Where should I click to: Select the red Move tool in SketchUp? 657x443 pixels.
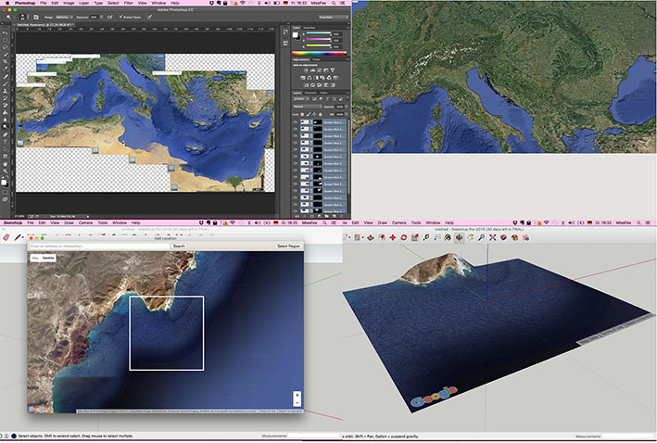pos(393,237)
